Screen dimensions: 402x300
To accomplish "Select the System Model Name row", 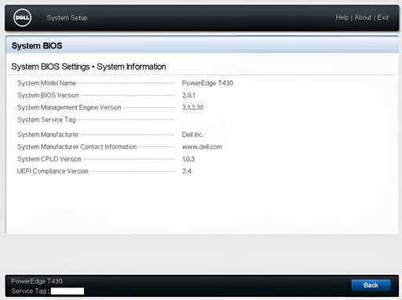I will tap(125, 83).
